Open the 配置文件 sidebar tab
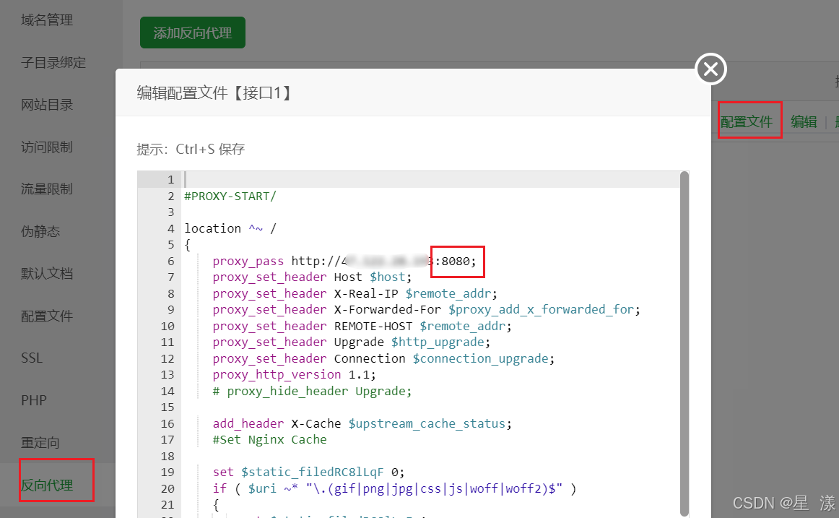The image size is (839, 518). tap(47, 316)
